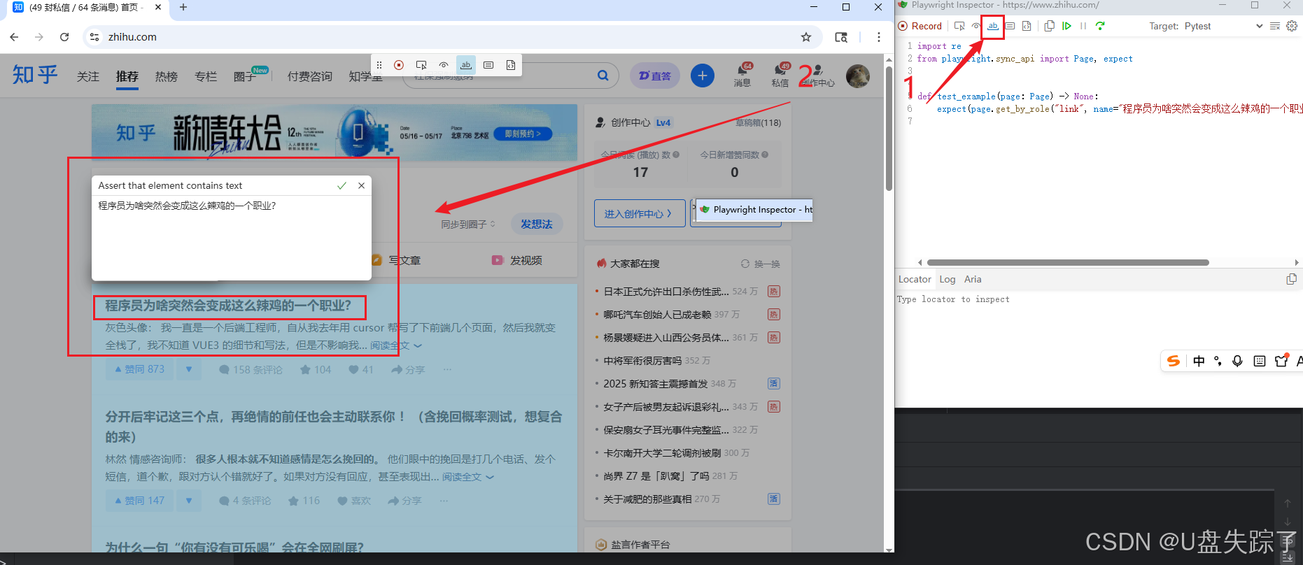Viewport: 1303px width, 565px height.
Task: Click 发想法 button
Action: [x=537, y=224]
